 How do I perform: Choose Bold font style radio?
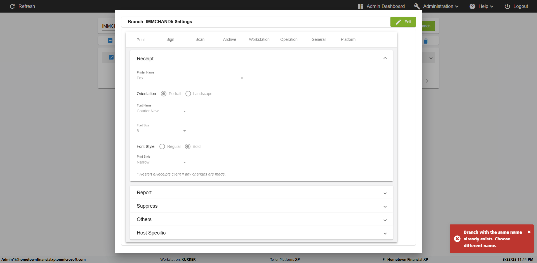(188, 146)
